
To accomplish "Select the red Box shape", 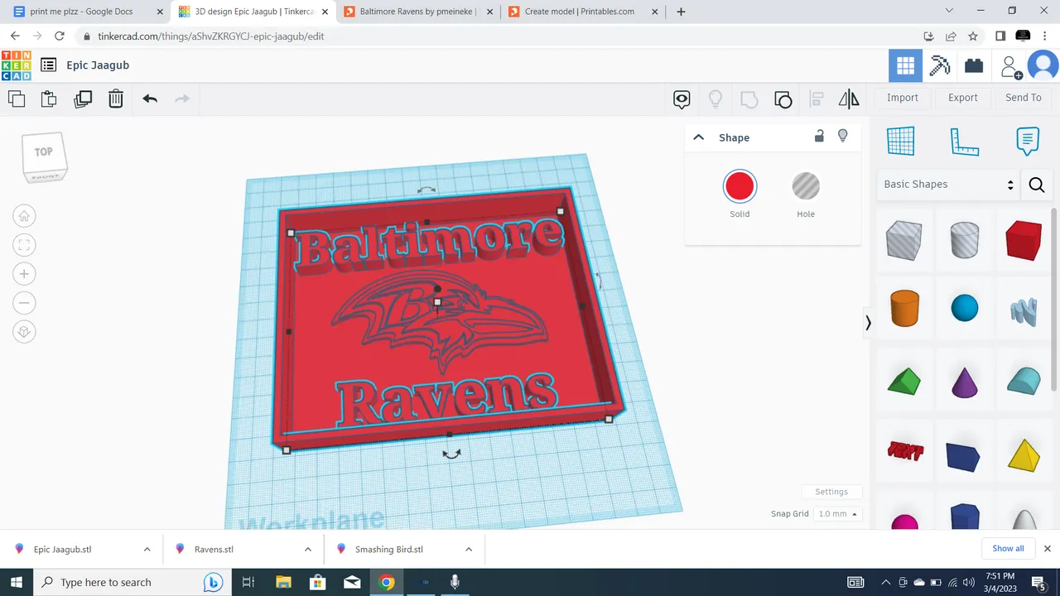I will [1024, 240].
